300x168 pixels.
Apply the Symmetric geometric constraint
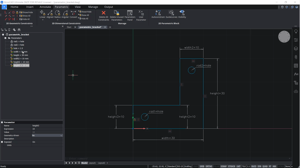click(x=13, y=19)
